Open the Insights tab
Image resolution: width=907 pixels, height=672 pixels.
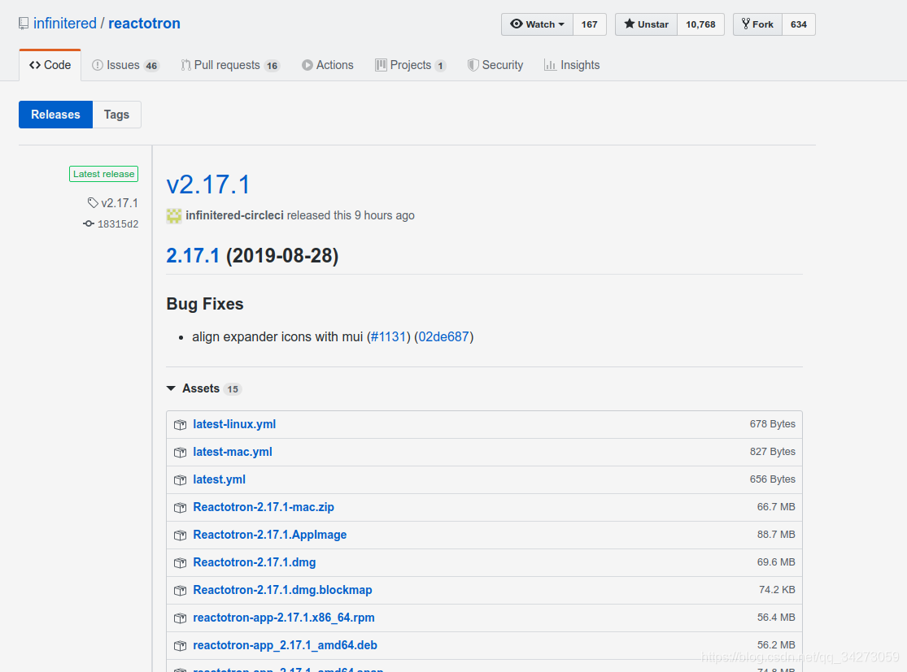pos(572,65)
